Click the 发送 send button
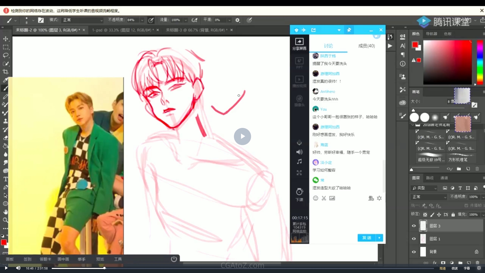This screenshot has width=485, height=273. [367, 238]
